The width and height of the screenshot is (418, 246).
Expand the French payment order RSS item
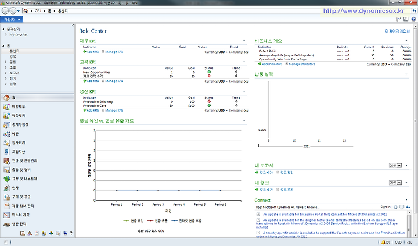(x=258, y=233)
